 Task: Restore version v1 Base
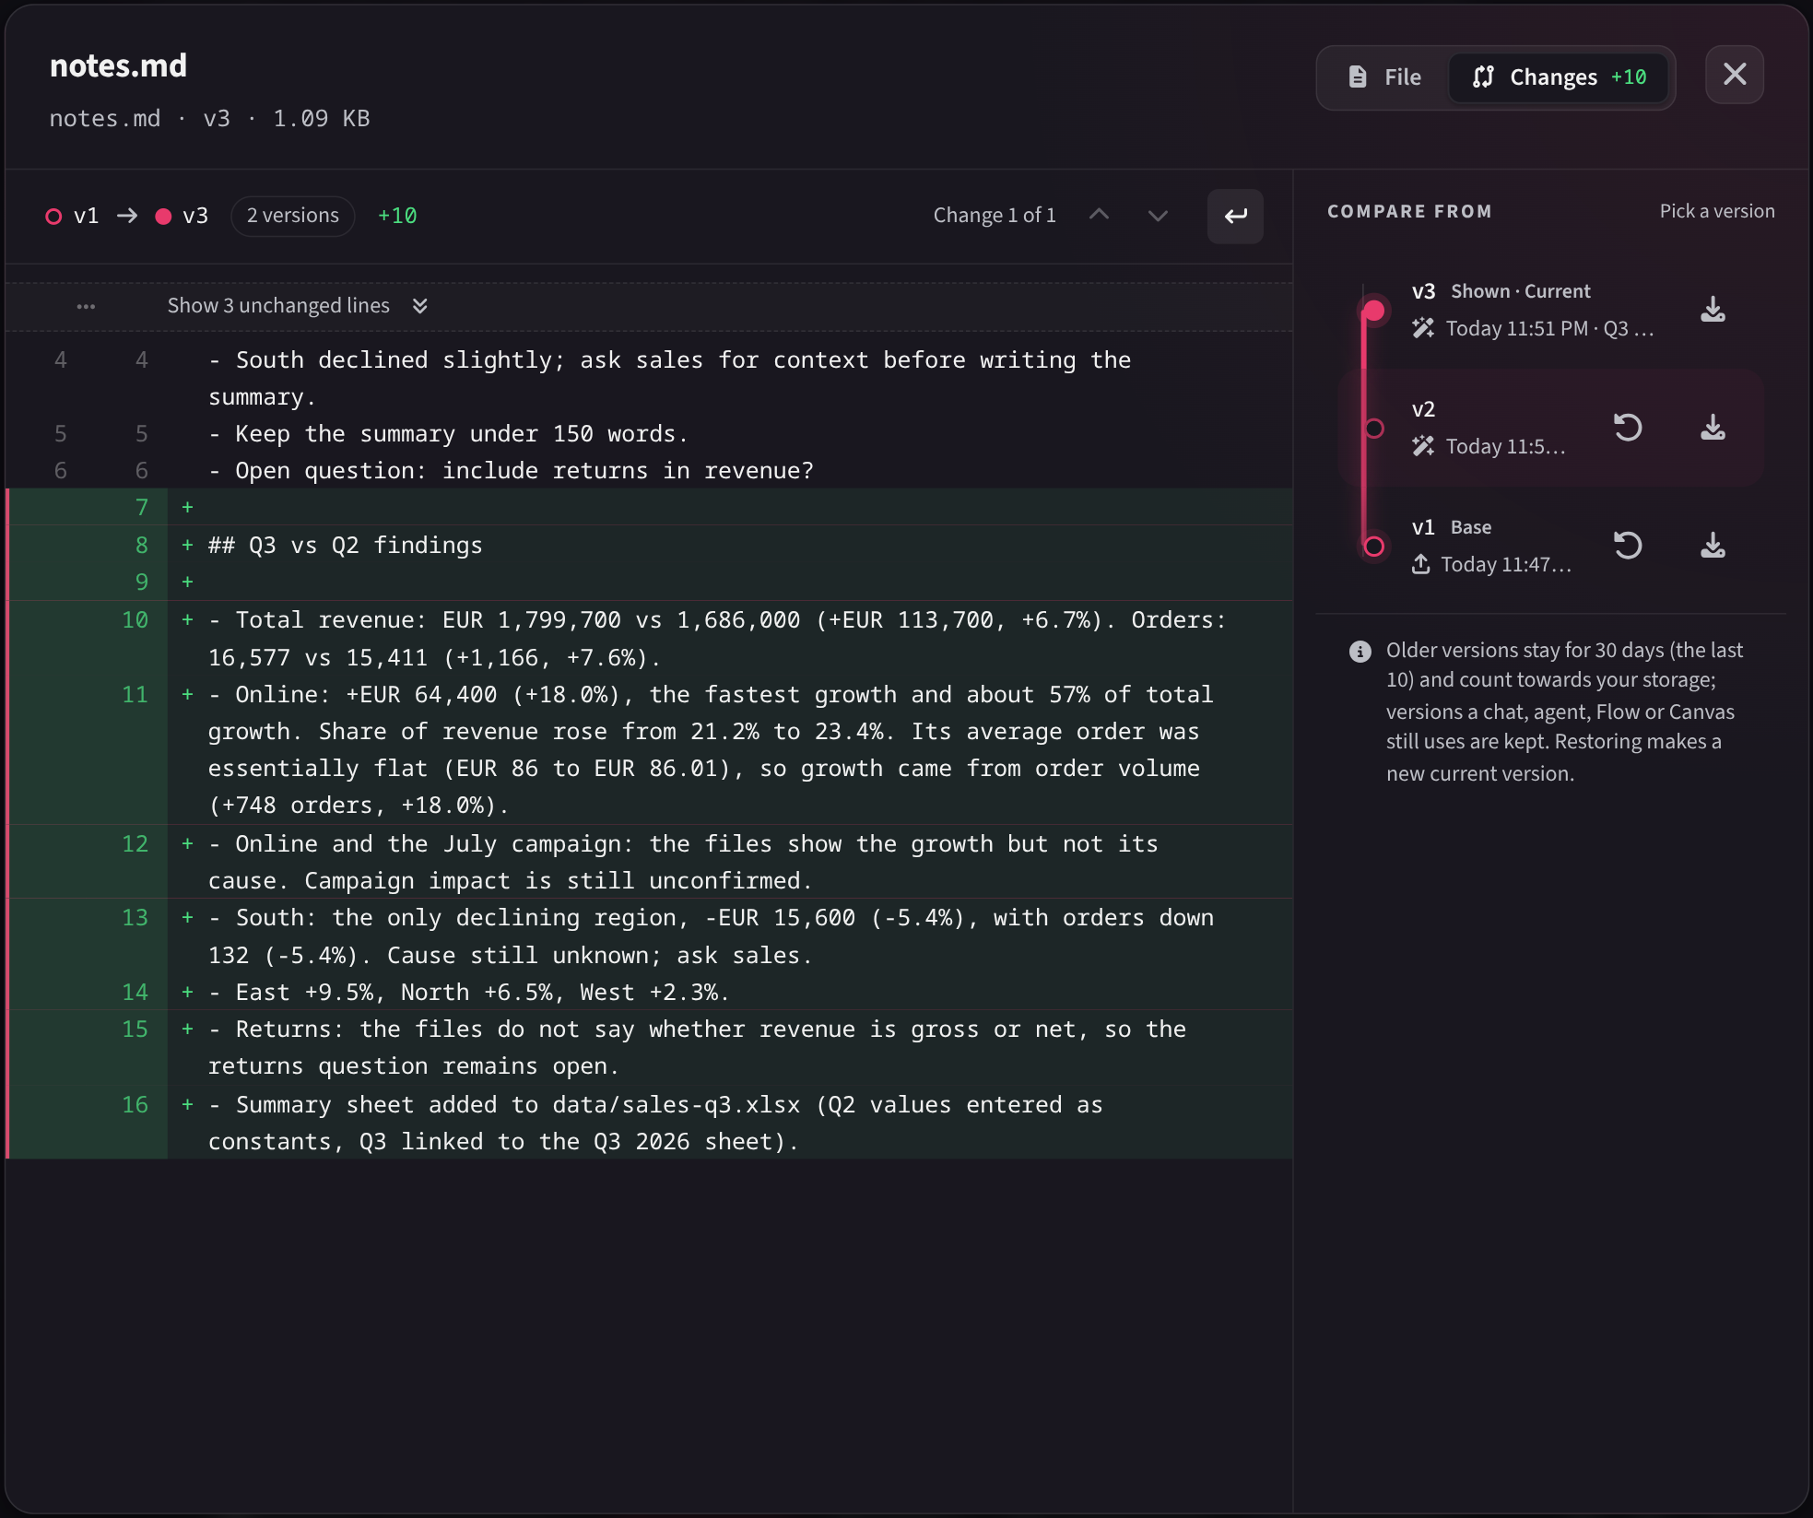click(x=1628, y=546)
